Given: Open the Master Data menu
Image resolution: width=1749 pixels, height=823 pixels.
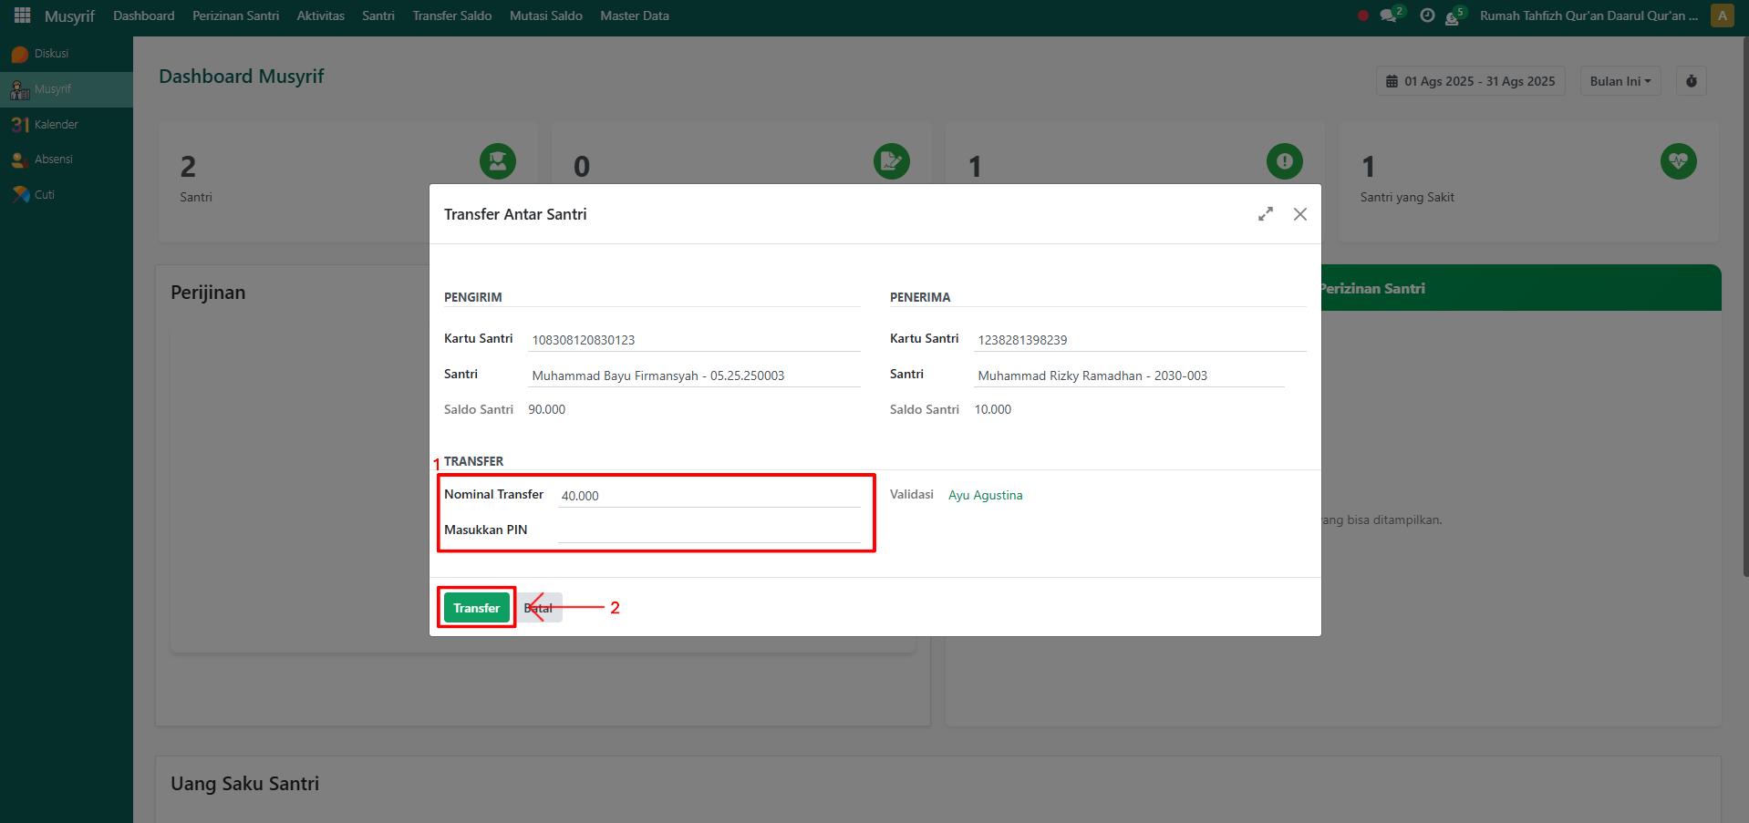Looking at the screenshot, I should (634, 15).
